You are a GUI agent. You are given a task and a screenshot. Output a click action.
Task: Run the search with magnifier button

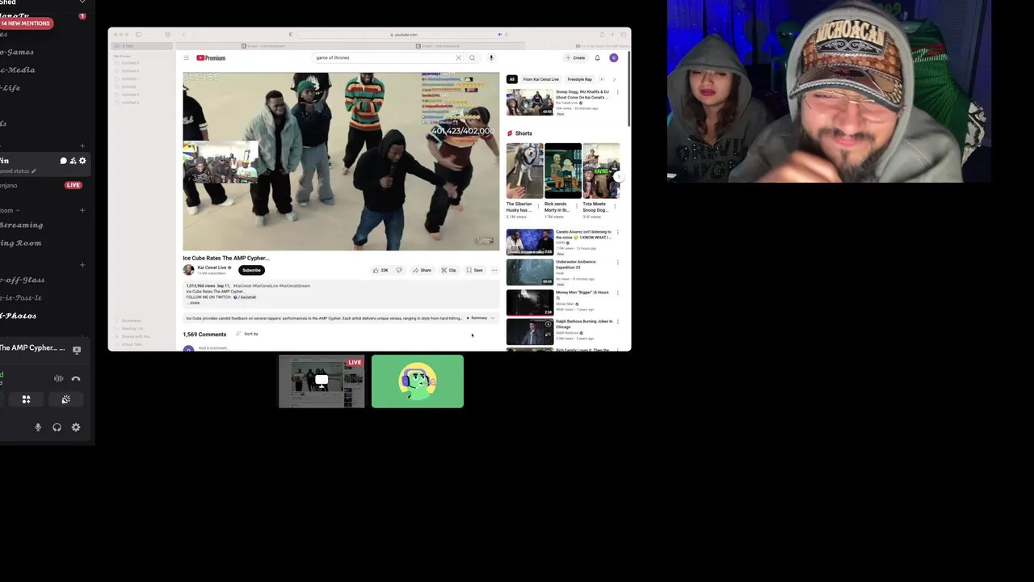472,58
